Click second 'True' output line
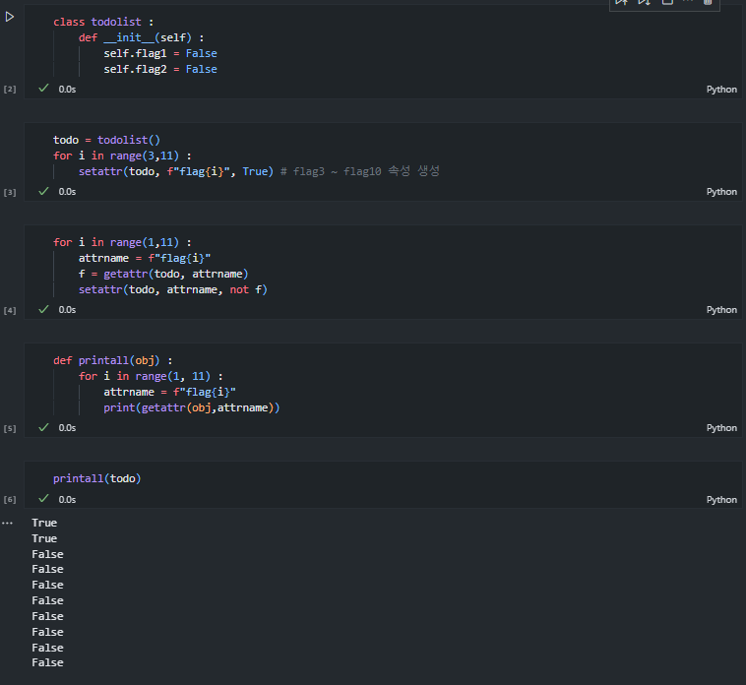Image resolution: width=746 pixels, height=685 pixels. tap(44, 538)
